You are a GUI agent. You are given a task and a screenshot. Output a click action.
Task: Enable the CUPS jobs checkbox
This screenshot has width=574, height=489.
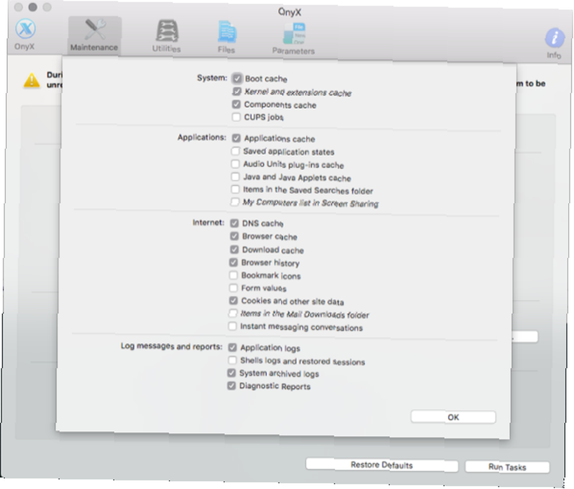coord(236,117)
